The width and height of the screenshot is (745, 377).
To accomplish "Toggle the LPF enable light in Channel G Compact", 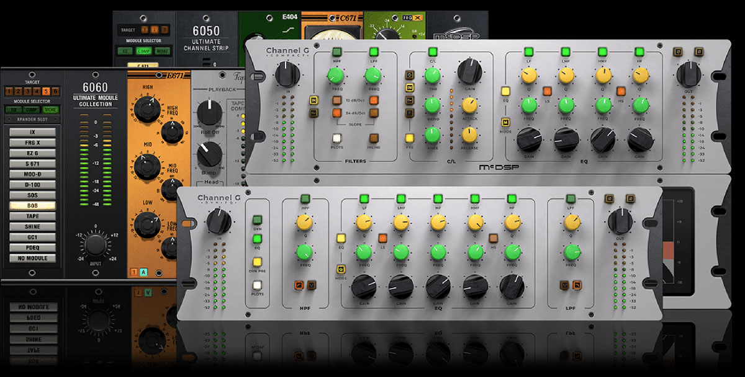I will [x=374, y=52].
